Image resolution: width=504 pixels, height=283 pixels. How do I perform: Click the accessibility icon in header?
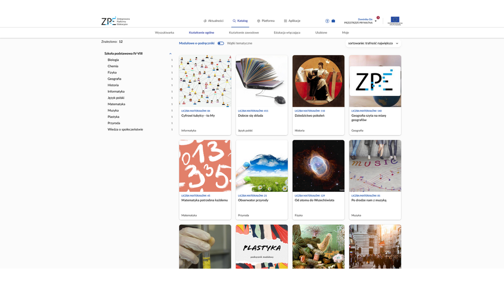pos(327,21)
